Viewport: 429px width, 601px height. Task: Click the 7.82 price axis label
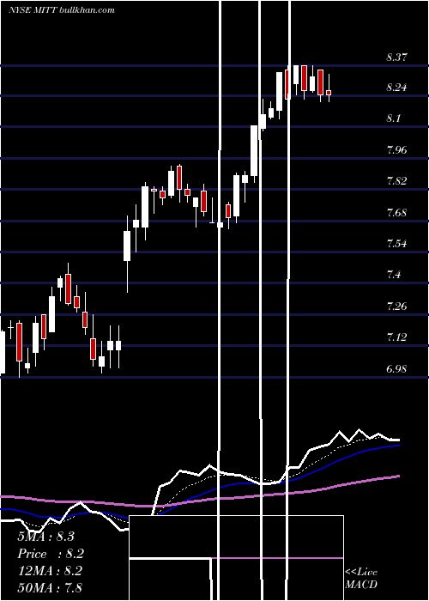(x=396, y=180)
